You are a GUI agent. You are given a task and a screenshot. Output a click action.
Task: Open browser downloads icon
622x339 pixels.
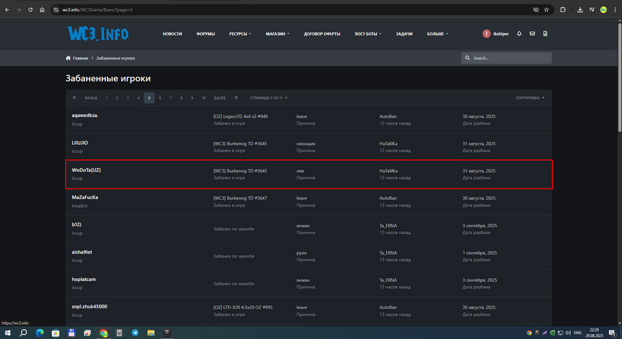pyautogui.click(x=580, y=9)
